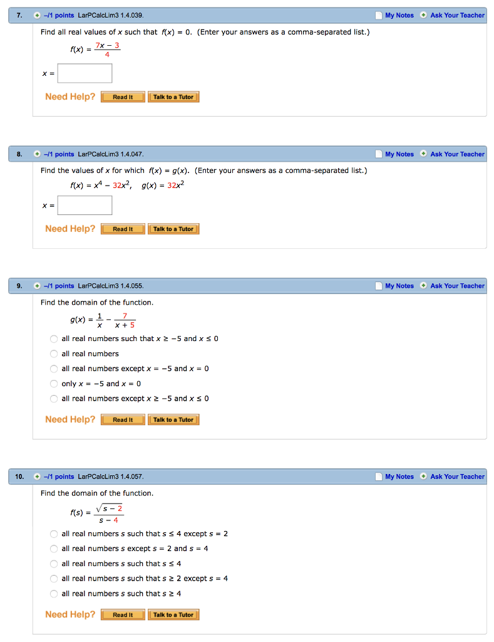This screenshot has width=494, height=642.
Task: Select the 'all real numbers' answer option
Action: point(54,354)
